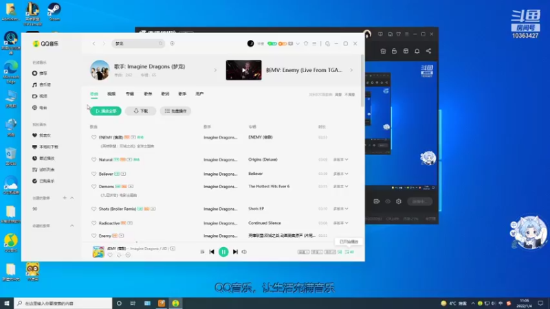Open song recognition icon beside search box
This screenshot has width=550, height=309.
[x=173, y=43]
